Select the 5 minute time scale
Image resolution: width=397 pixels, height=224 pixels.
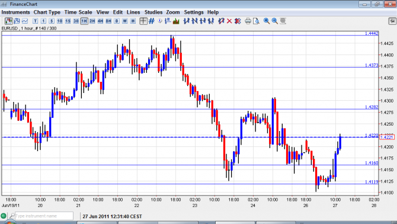click(x=52, y=21)
